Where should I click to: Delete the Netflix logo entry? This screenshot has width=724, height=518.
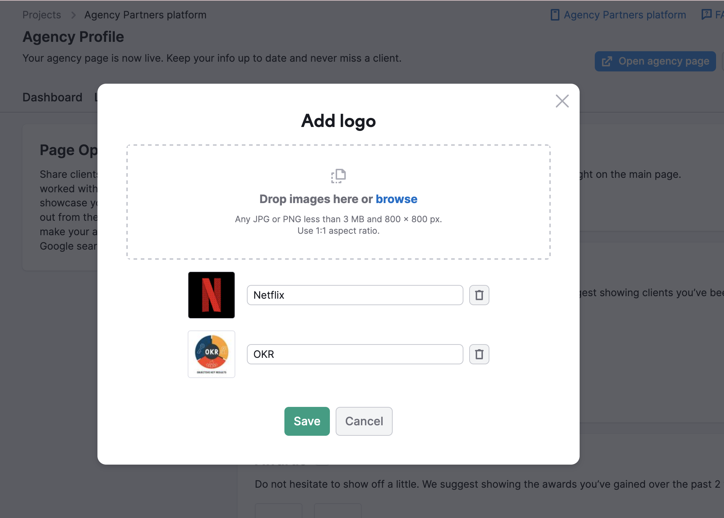[479, 295]
